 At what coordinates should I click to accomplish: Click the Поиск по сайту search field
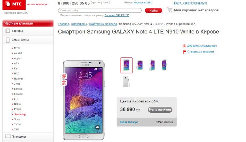point(100,10)
